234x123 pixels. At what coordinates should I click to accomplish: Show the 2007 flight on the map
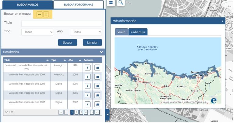tap(97, 104)
